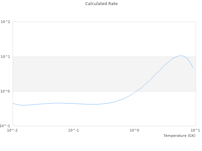Click the blue curve directly above the 10^-1 x-tick
Viewport: 202px width, 151px height.
coord(74,103)
